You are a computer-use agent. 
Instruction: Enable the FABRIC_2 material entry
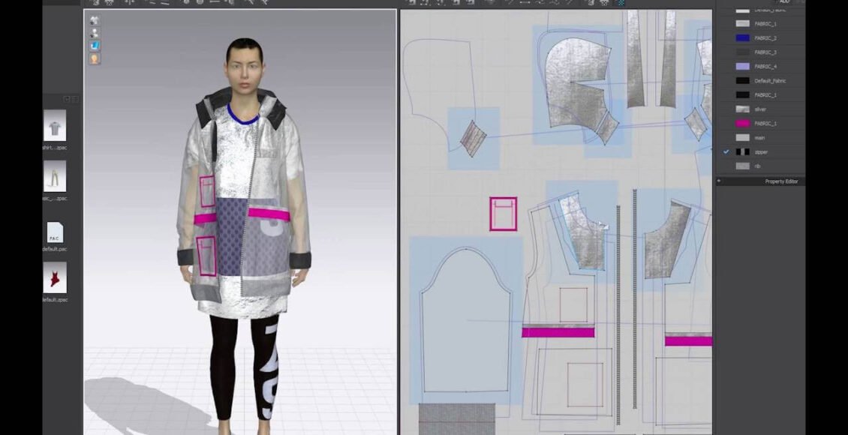click(x=764, y=37)
